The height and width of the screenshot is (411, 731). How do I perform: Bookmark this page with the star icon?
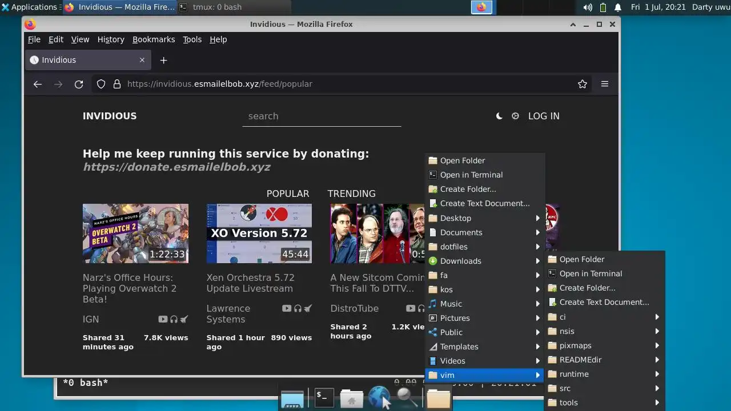click(583, 84)
